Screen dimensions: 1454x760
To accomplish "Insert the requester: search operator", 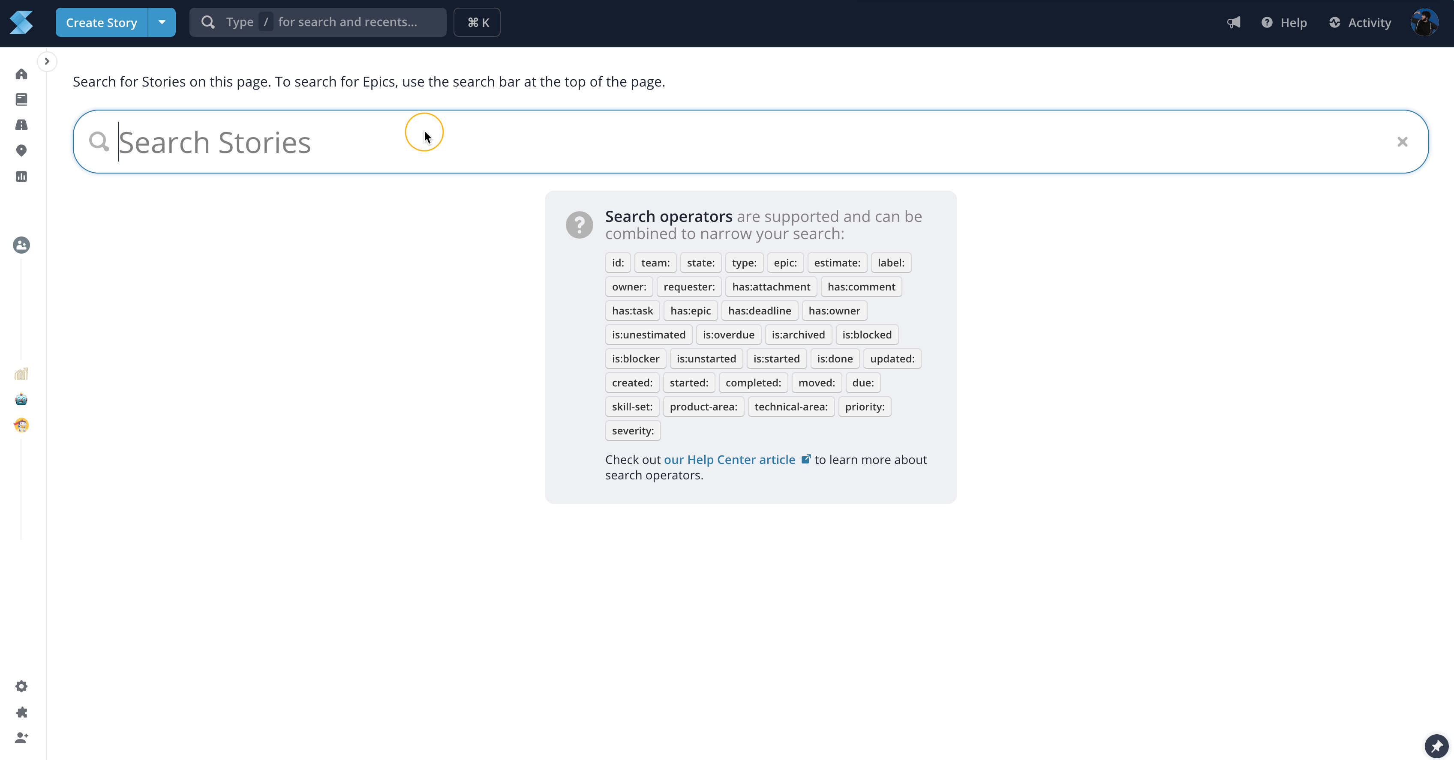I will point(689,287).
